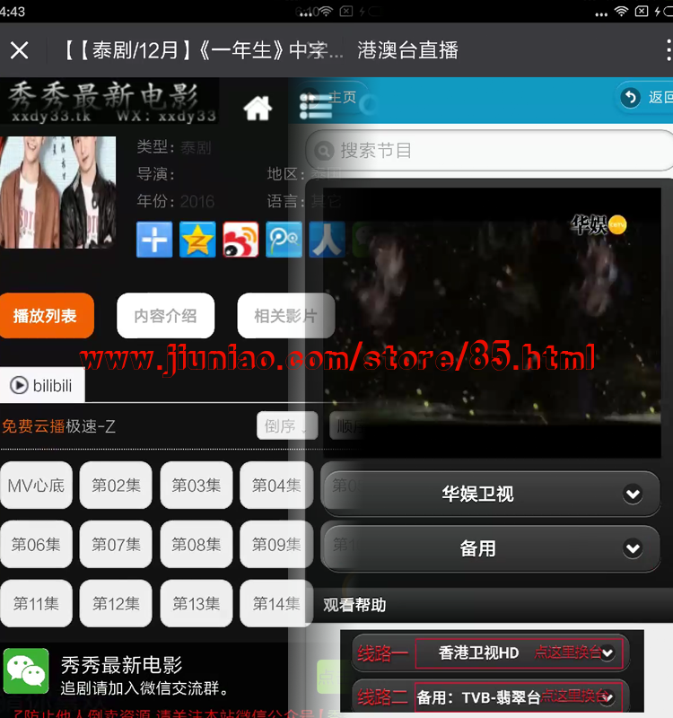The image size is (673, 718).
Task: Tap the Wi-Fi status icon
Action: click(x=621, y=12)
